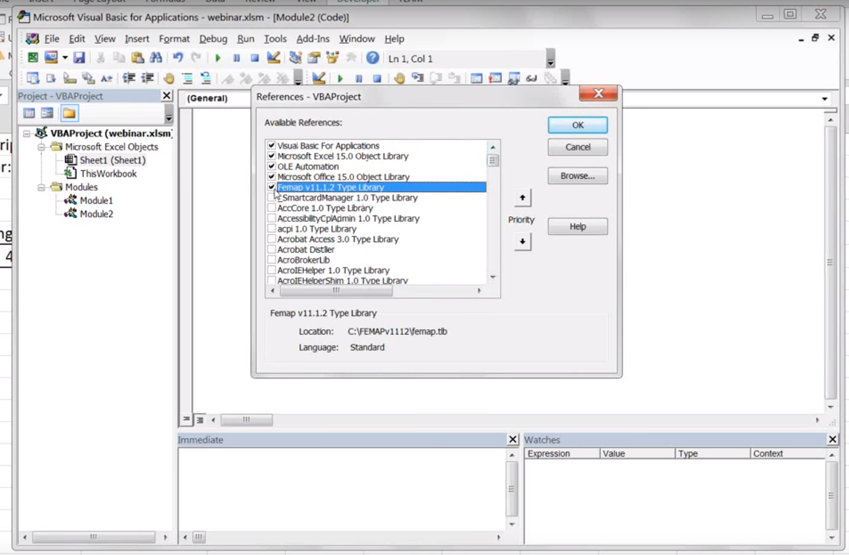Open the Project panel toolbar options arrow
Viewport: 849px width, 555px height.
(169, 113)
